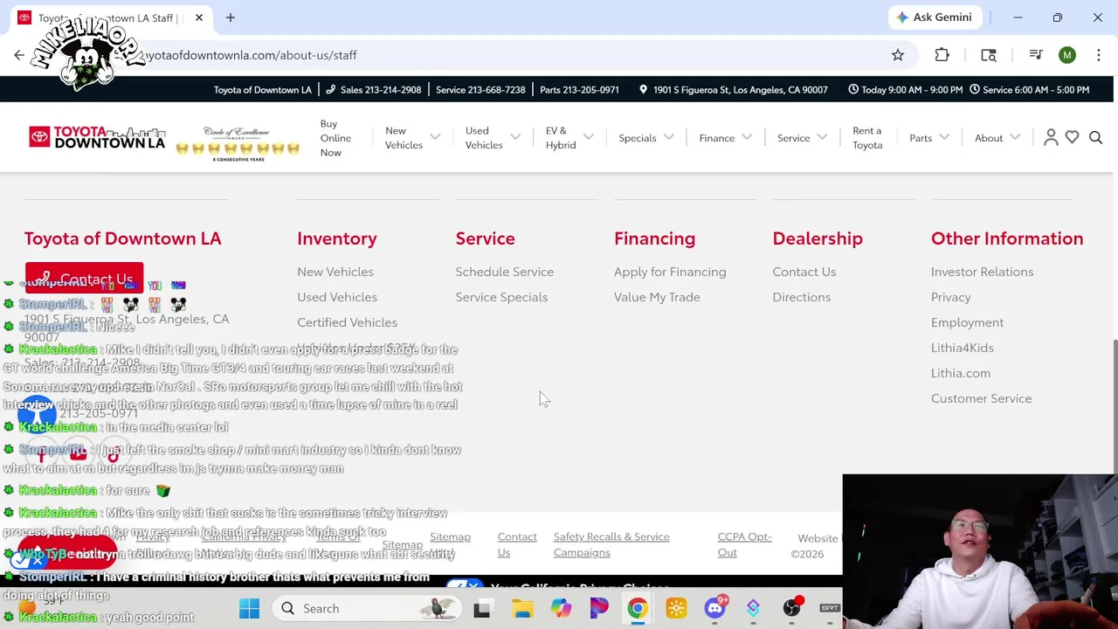
Task: Open File Explorer from taskbar
Action: 522,608
